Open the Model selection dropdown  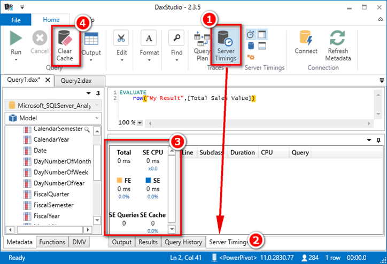(53, 118)
